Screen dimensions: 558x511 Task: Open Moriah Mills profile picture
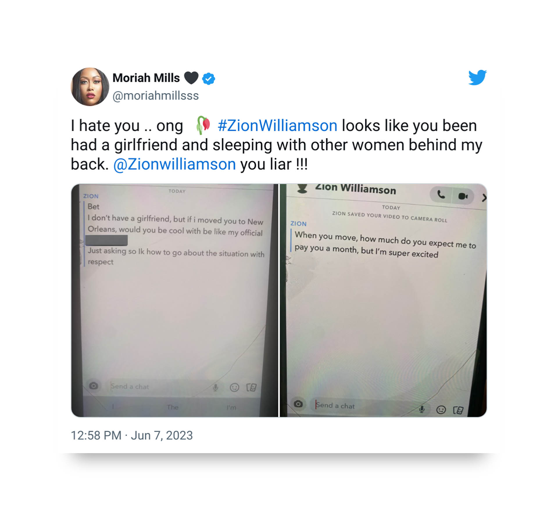[x=90, y=87]
